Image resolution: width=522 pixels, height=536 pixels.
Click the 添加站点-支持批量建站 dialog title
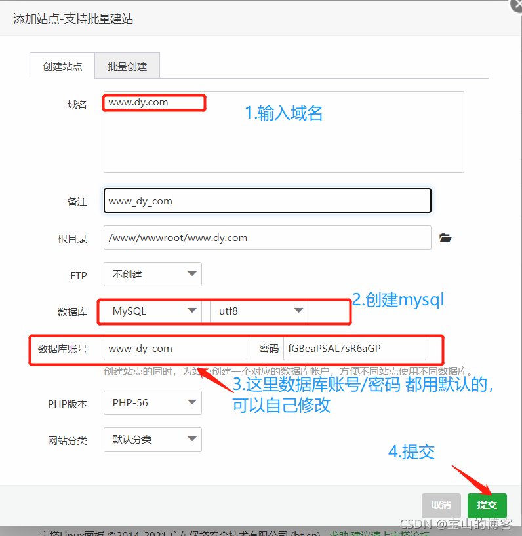[73, 19]
